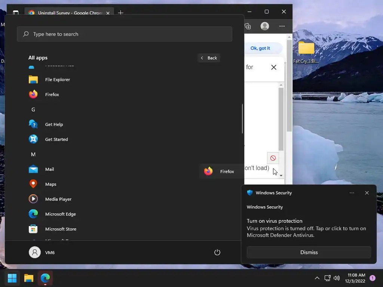Dismiss the Windows Security notification
Image resolution: width=383 pixels, height=287 pixels.
pyautogui.click(x=309, y=252)
